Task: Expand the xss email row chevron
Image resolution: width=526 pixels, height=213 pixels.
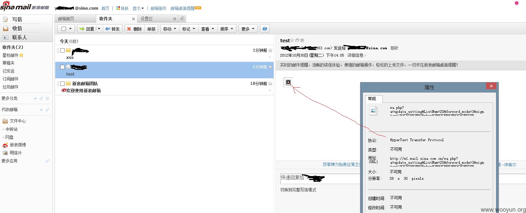Action: [270, 58]
